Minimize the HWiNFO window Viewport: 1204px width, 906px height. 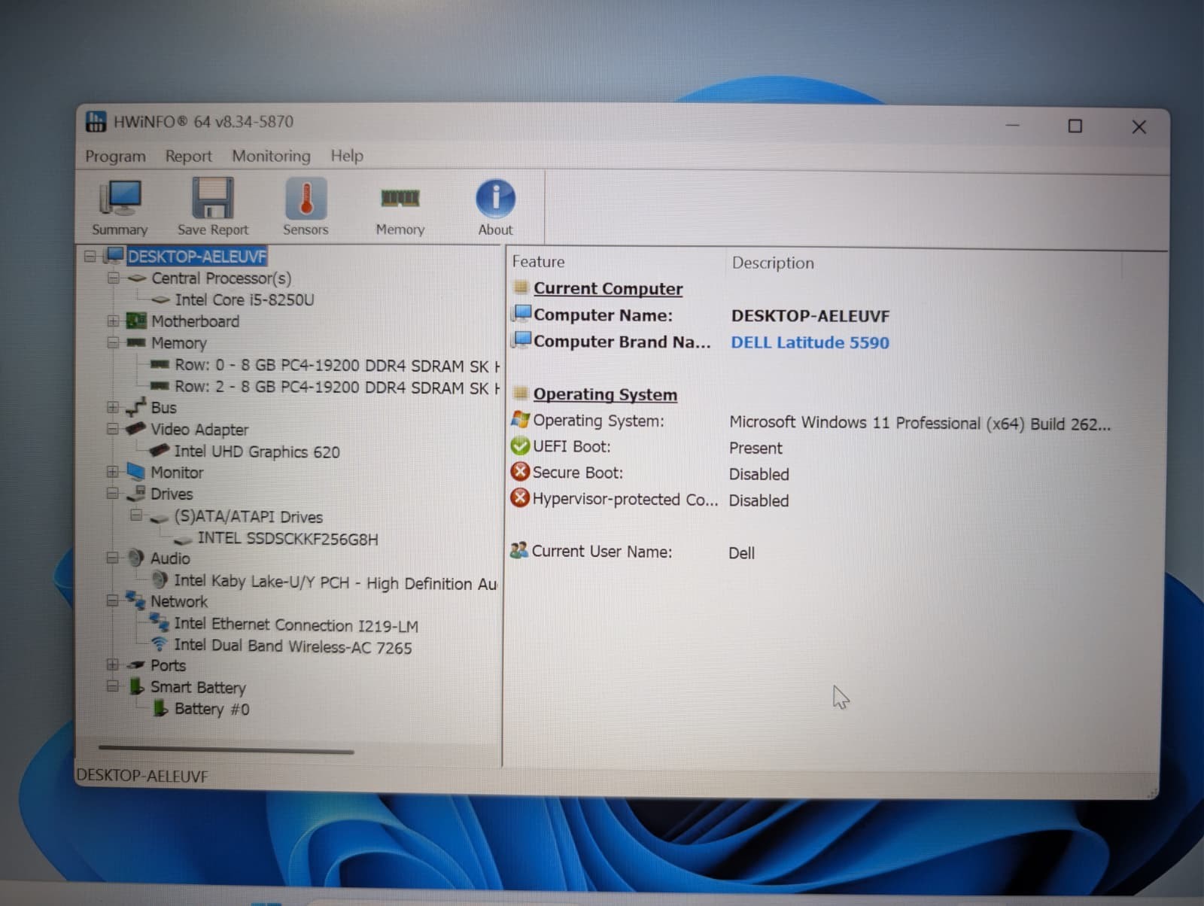tap(1013, 125)
